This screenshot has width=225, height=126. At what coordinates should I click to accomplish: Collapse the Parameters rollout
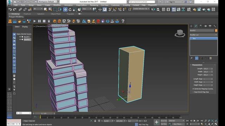[x=197, y=65]
